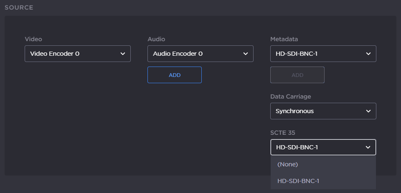
Task: Expand the Metadata source combo box
Action: [317, 54]
